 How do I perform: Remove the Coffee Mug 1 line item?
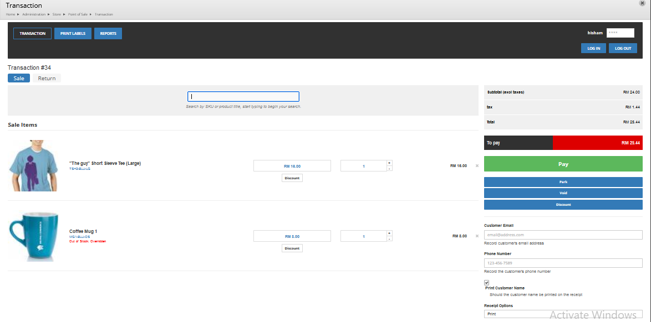[x=477, y=236]
